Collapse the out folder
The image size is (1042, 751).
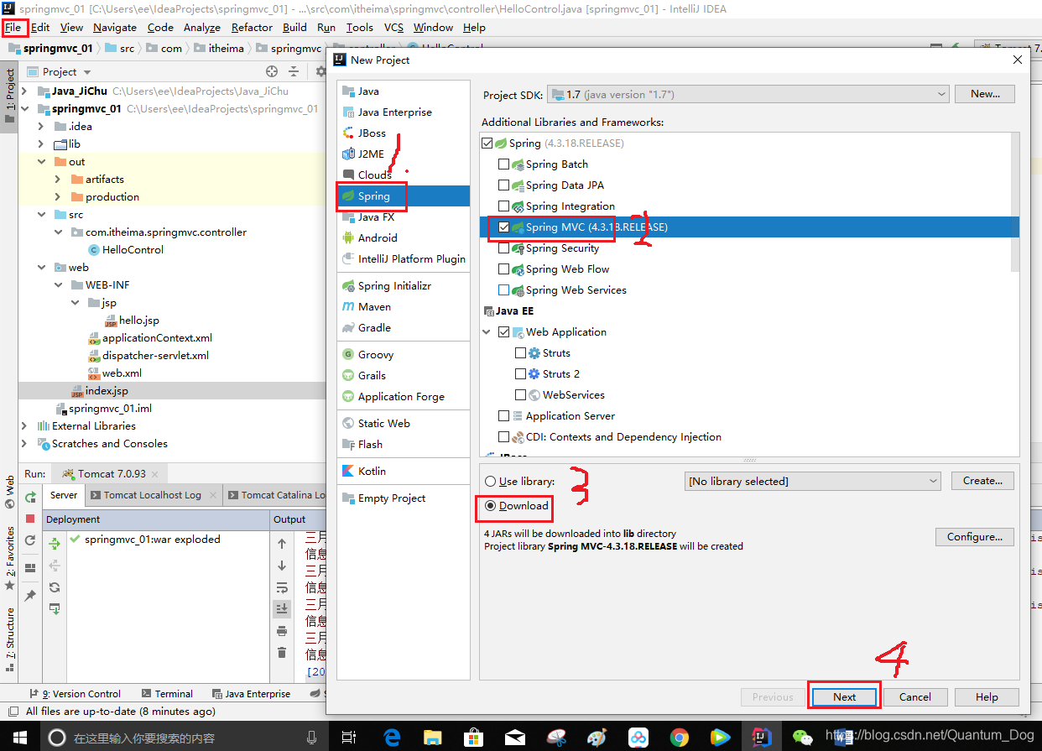coord(41,162)
